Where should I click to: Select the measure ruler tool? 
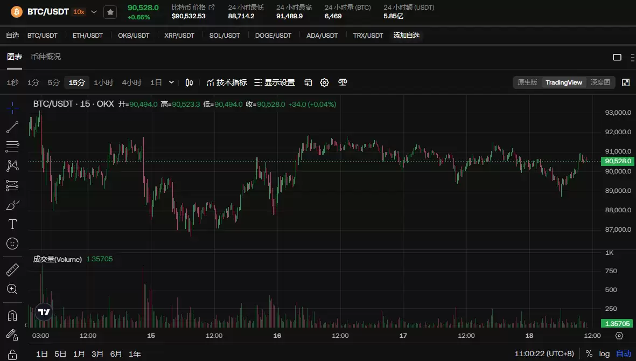tap(12, 269)
